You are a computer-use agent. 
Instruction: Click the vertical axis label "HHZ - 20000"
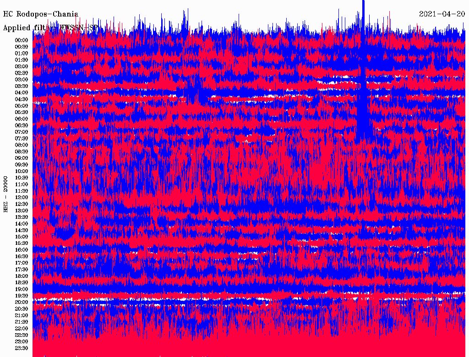tap(5, 195)
